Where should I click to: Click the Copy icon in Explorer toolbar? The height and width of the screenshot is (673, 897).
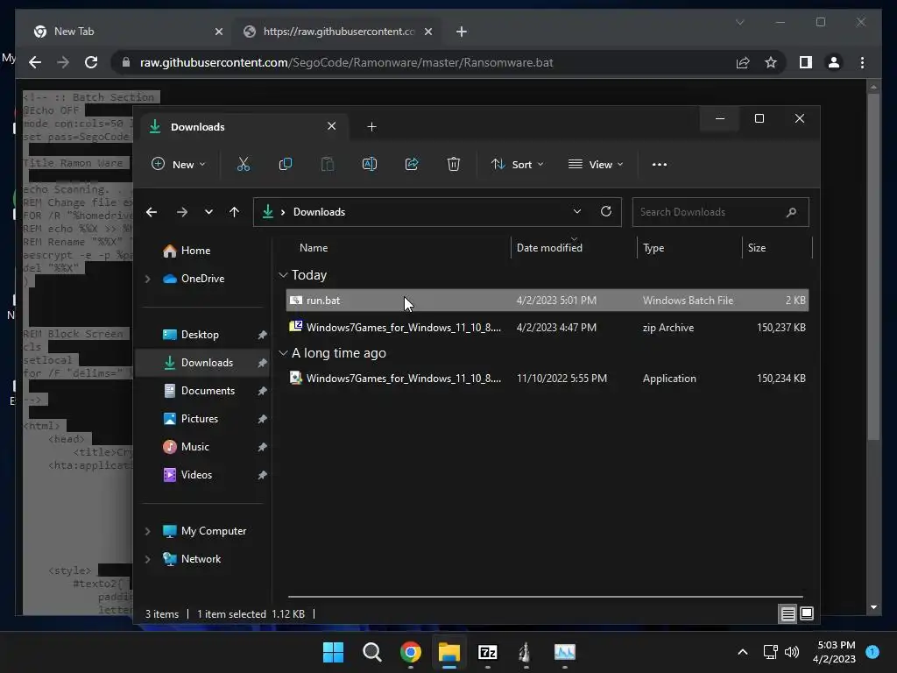tap(286, 164)
